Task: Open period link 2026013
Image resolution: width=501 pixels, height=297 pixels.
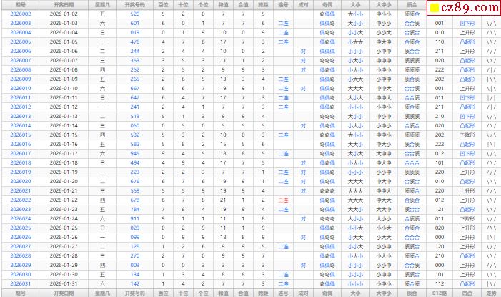Action: [21, 116]
